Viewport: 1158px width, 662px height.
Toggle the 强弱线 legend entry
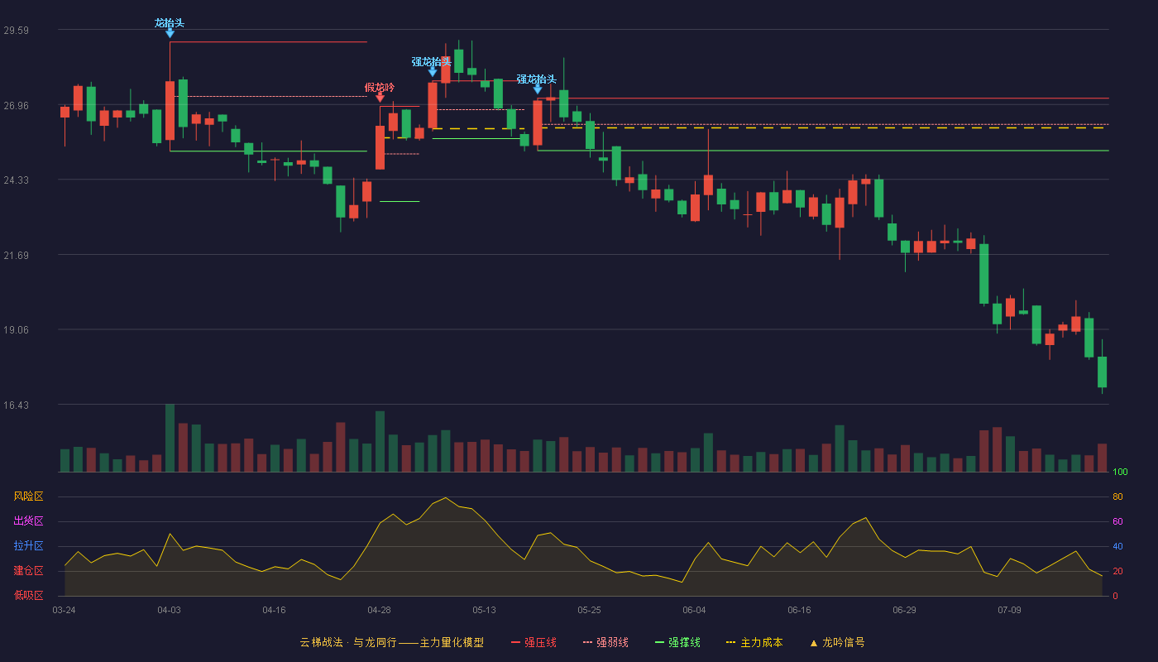(605, 643)
